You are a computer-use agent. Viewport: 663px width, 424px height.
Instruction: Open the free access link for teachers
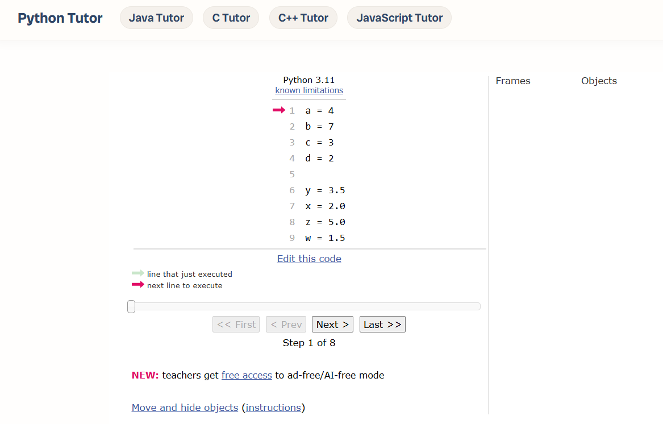[247, 375]
